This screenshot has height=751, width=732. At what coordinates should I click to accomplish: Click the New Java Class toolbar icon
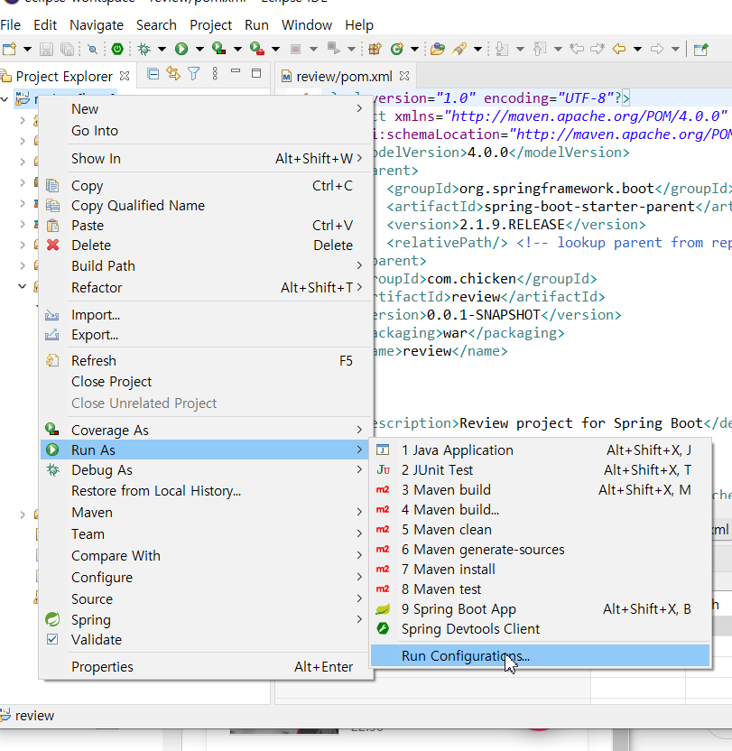click(x=396, y=49)
